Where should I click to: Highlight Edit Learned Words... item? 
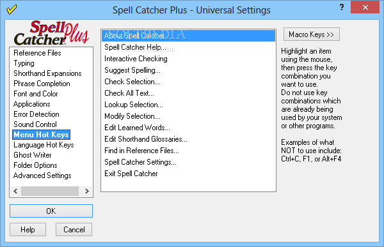click(x=188, y=128)
